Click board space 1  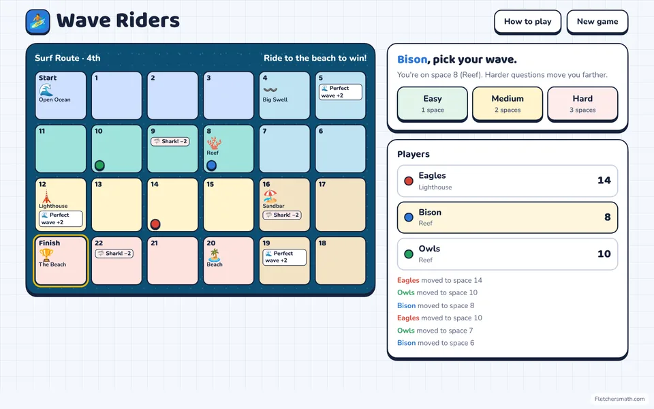coord(116,95)
